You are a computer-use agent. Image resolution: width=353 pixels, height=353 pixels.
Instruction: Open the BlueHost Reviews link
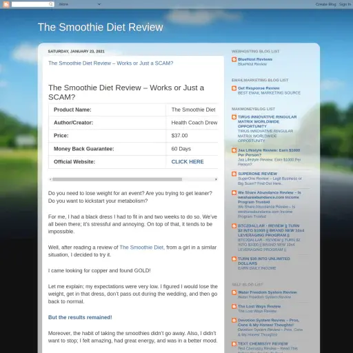click(255, 59)
